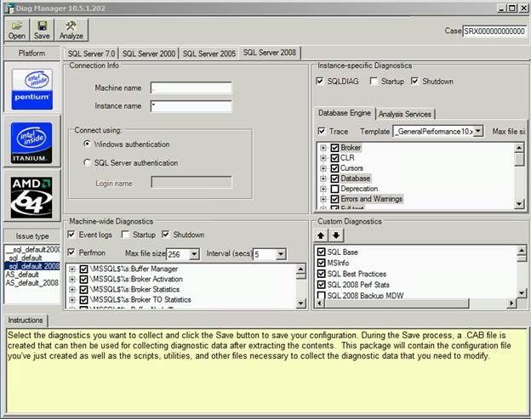Image resolution: width=531 pixels, height=419 pixels.
Task: Click custom diagnostics horizontal scroll right arrow
Action: coord(511,303)
